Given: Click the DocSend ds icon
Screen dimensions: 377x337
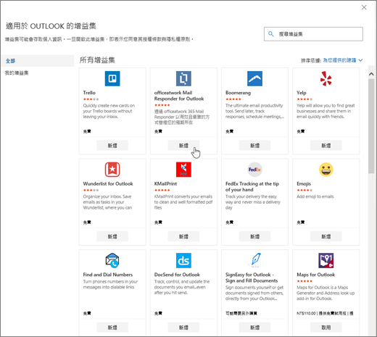Looking at the screenshot, I should 183,260.
